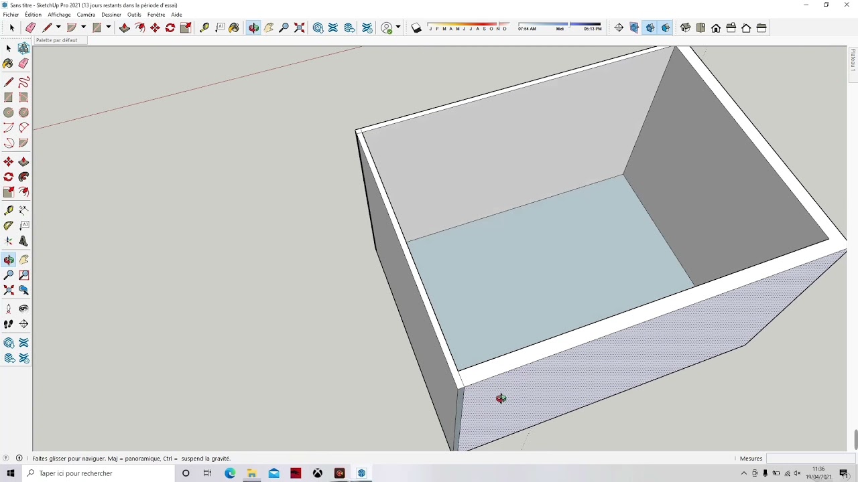Switch to the Front view

point(716,27)
